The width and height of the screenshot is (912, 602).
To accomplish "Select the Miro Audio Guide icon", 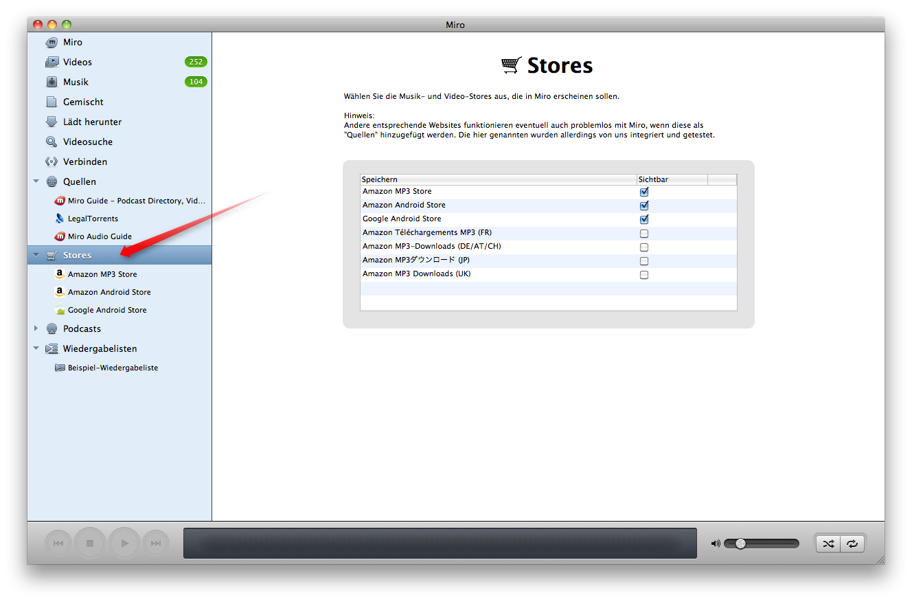I will [x=59, y=236].
